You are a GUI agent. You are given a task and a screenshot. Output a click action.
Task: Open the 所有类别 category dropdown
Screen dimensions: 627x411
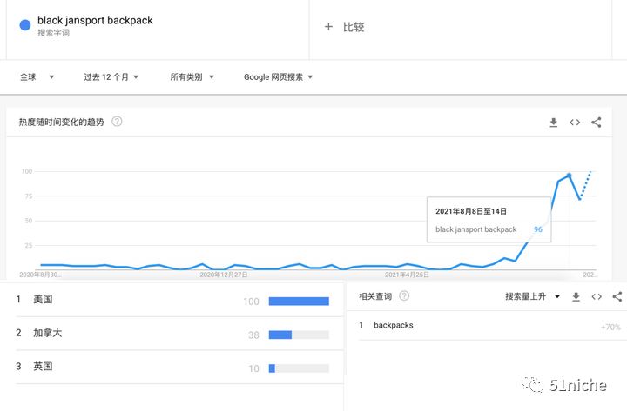point(192,77)
